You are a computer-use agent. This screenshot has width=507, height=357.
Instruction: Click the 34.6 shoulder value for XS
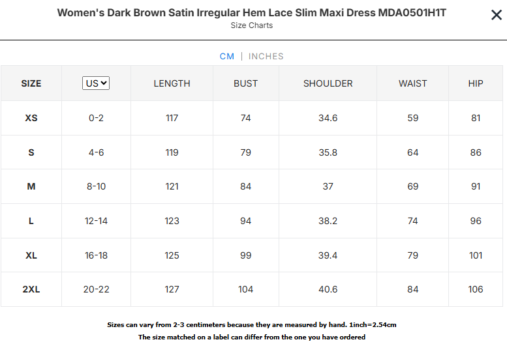click(x=328, y=118)
